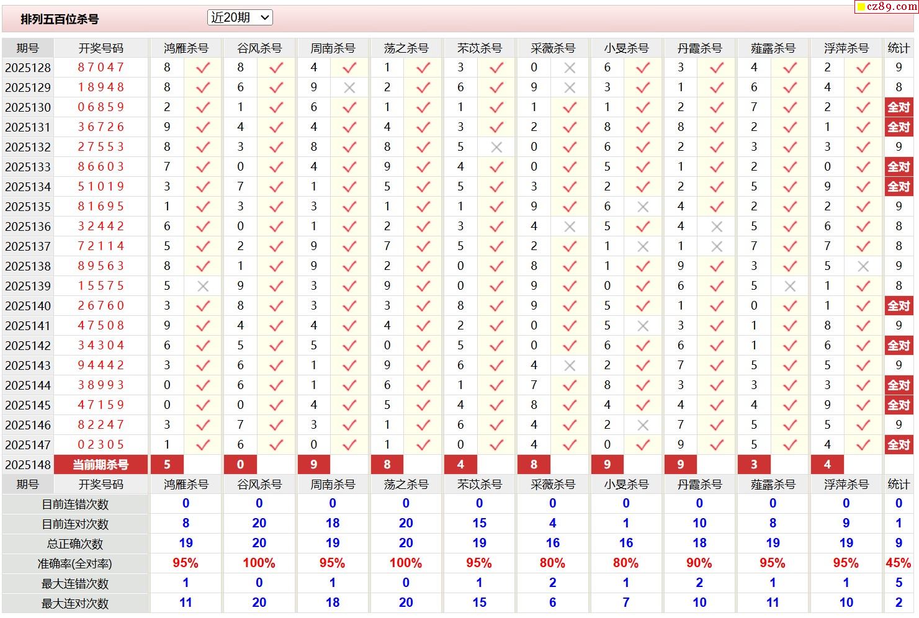Click the X mark for 蒹葭杀号 in row 2025139

click(790, 286)
